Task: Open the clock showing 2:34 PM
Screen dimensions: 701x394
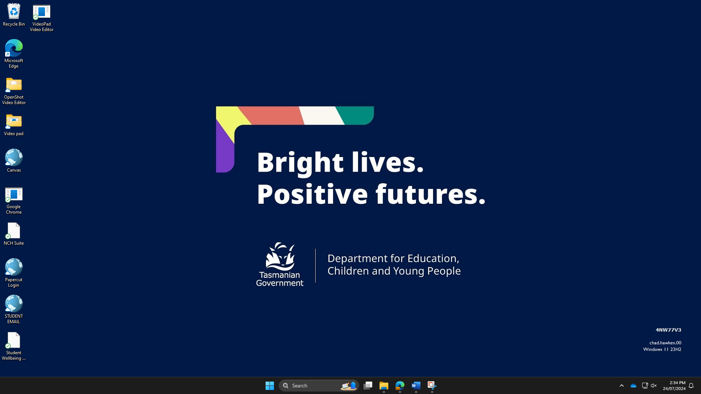Action: (674, 386)
